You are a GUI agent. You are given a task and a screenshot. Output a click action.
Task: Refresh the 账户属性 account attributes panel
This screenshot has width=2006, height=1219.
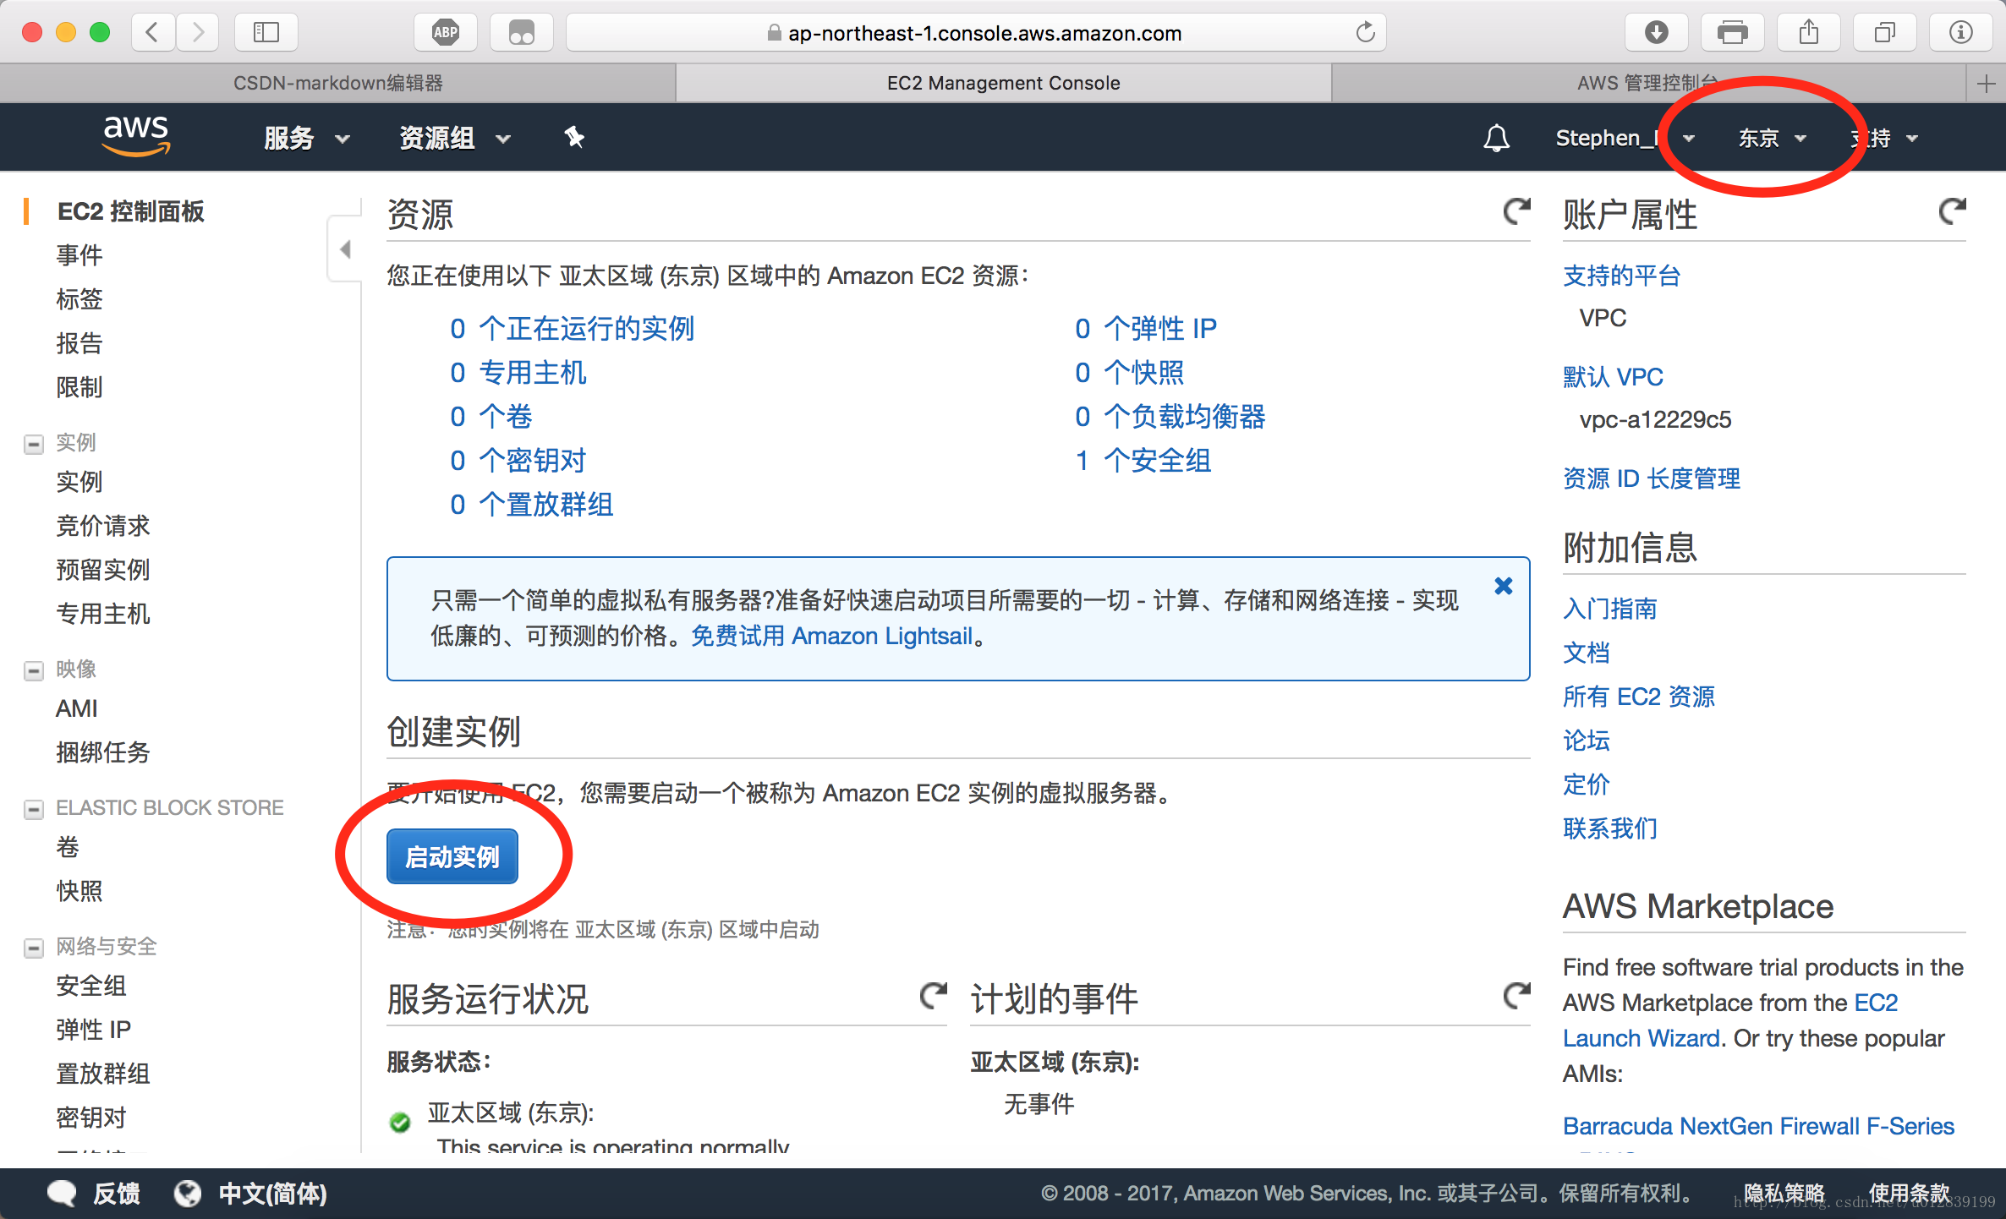pos(1952,211)
